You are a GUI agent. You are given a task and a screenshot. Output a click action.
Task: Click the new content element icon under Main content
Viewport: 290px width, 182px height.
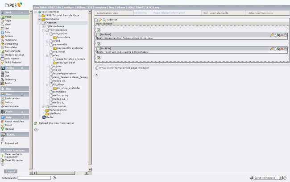tap(99, 30)
